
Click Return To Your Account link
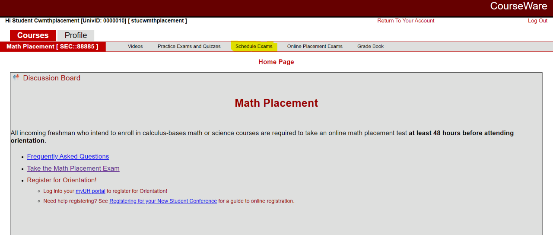(x=406, y=21)
